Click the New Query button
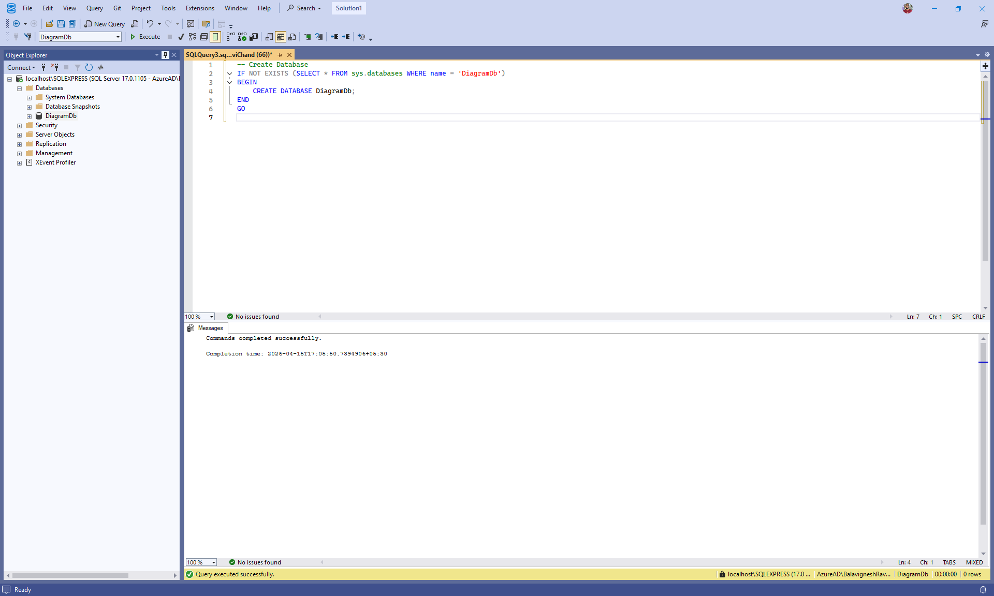The image size is (994, 596). pos(105,24)
